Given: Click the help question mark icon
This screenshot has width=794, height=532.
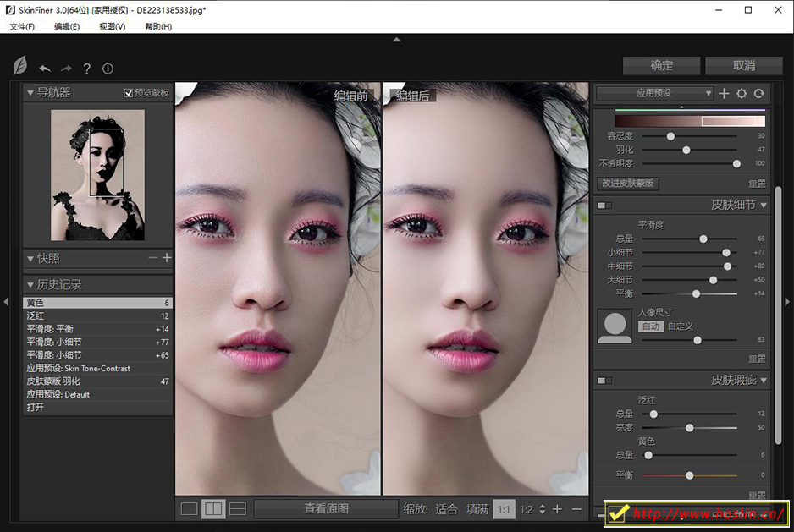Looking at the screenshot, I should click(x=86, y=69).
